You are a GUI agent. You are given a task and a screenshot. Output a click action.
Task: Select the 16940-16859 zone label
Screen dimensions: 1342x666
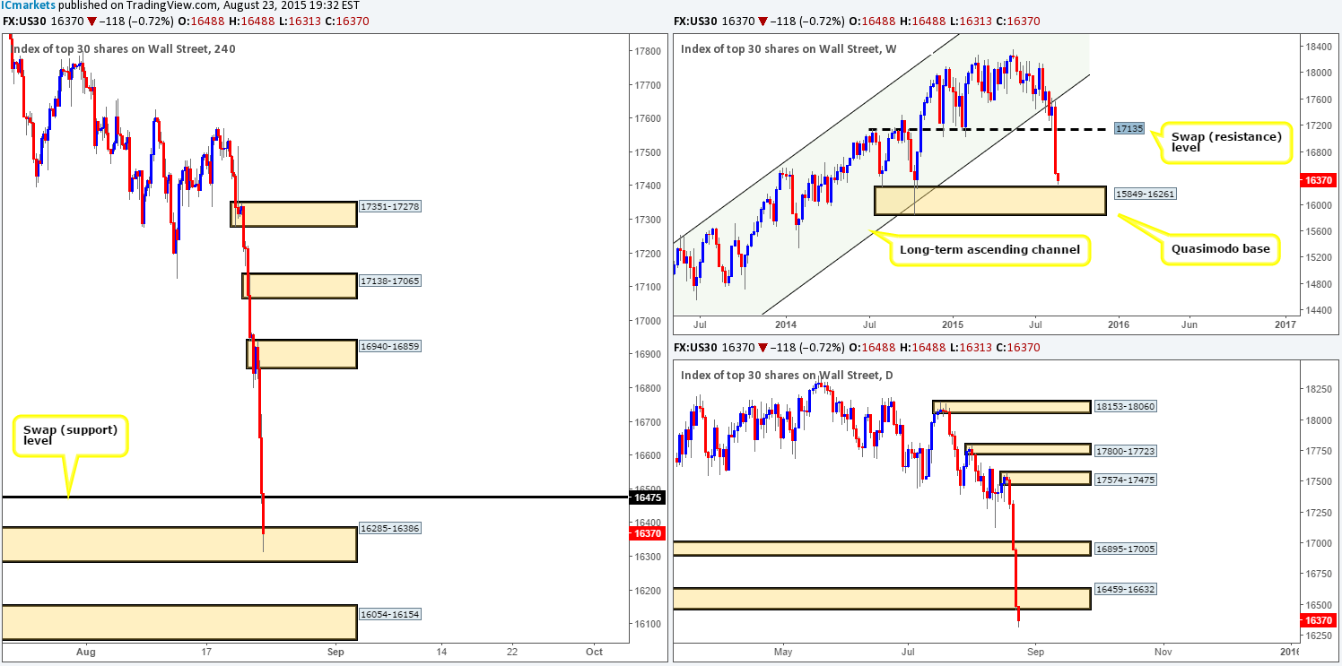(389, 347)
